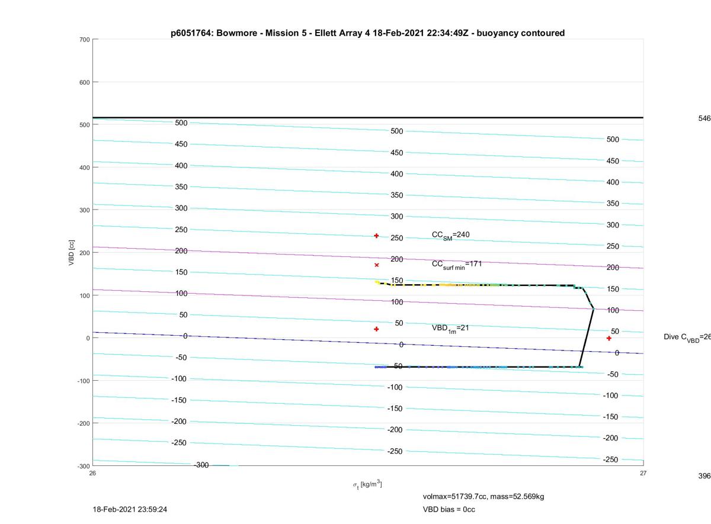Click the red x marker beside CC_surf min
This screenshot has width=711, height=524.
pyautogui.click(x=376, y=265)
